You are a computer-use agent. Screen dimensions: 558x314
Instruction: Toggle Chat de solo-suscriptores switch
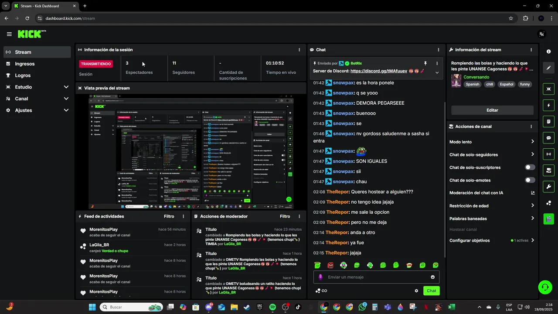coord(530,167)
